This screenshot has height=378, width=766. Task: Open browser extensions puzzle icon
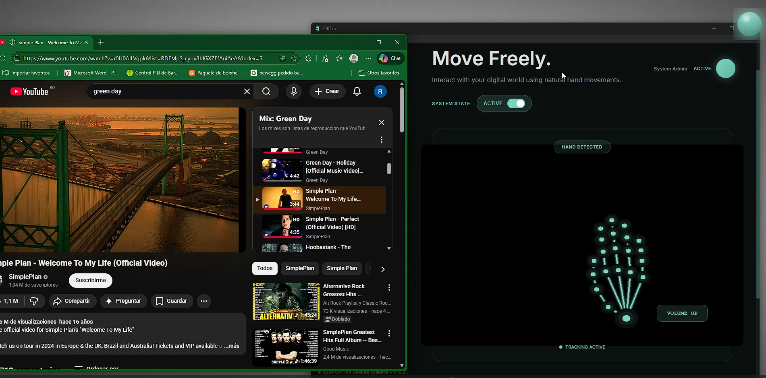pos(309,58)
